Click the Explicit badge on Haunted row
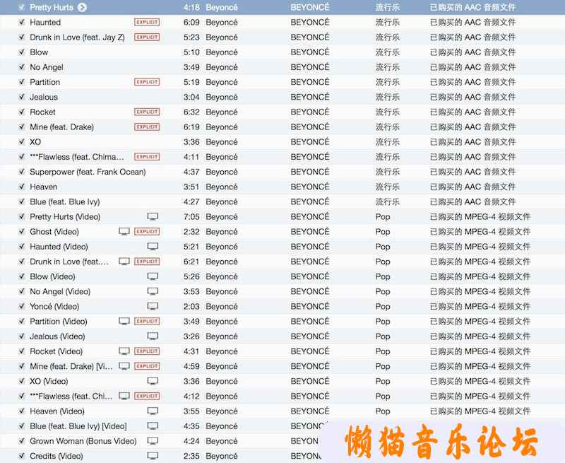 click(147, 23)
